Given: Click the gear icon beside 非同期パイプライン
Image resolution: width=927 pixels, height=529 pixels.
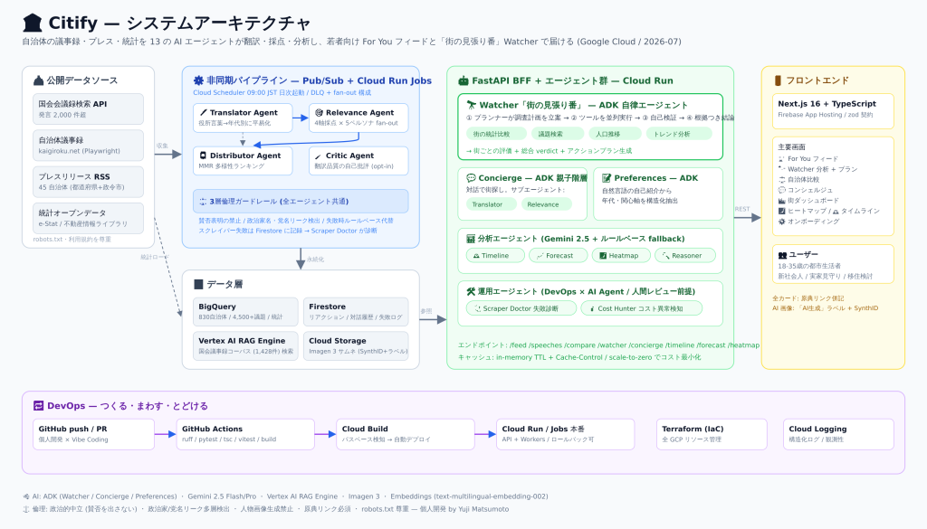Looking at the screenshot, I should click(x=198, y=80).
